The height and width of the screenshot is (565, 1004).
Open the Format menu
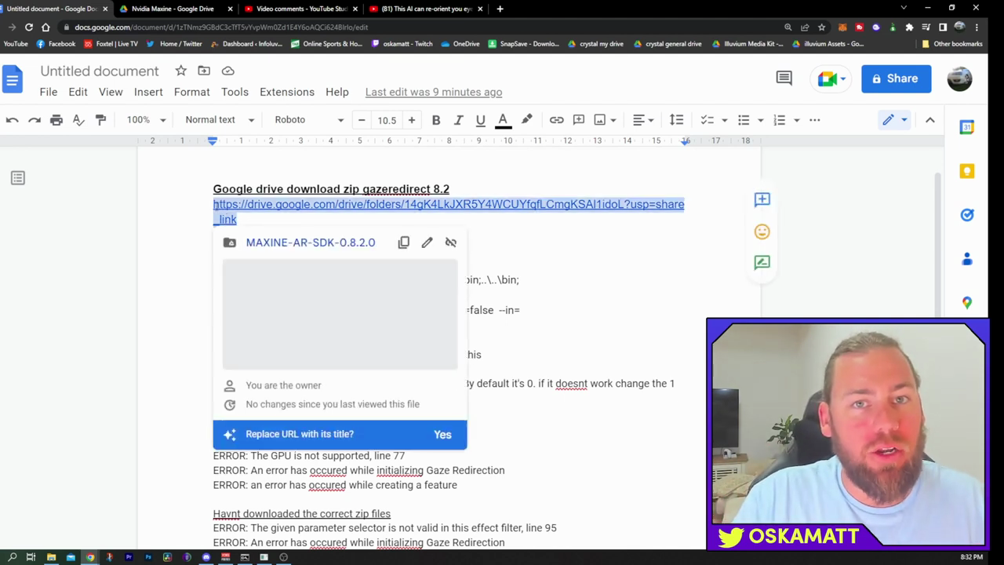192,92
